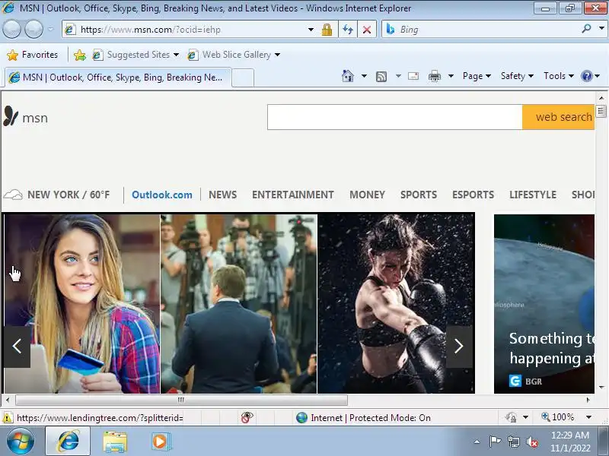Go to the MONEY section
The image size is (609, 456).
tap(367, 195)
